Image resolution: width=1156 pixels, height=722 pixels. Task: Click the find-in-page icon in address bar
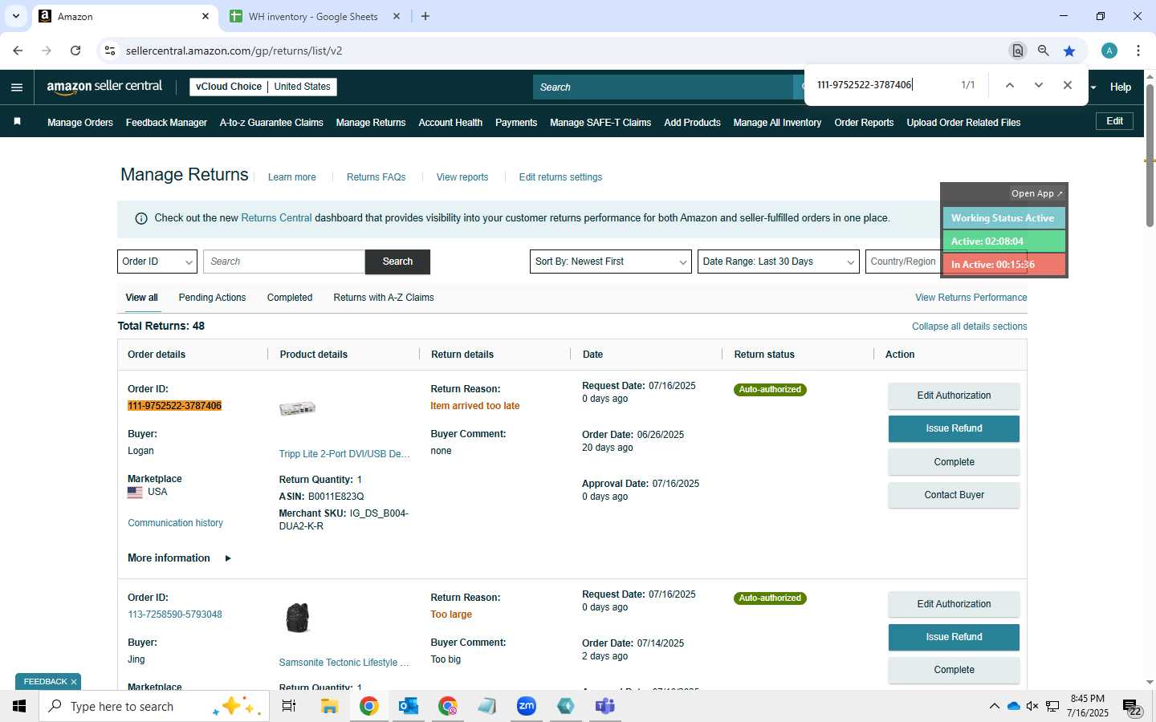click(1017, 51)
